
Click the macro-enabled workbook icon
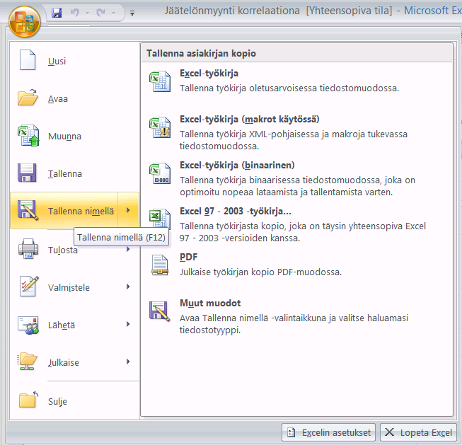[x=160, y=127]
